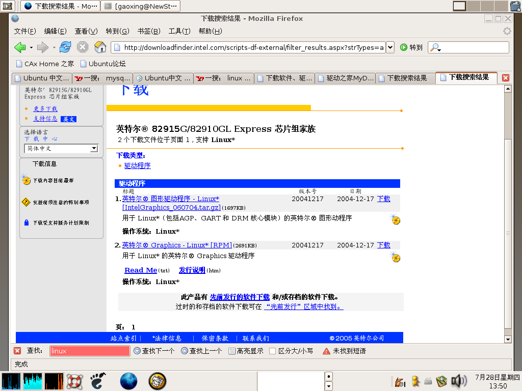Click the find text field containing linux
Viewport: 522px width, 391px height.
coord(90,351)
